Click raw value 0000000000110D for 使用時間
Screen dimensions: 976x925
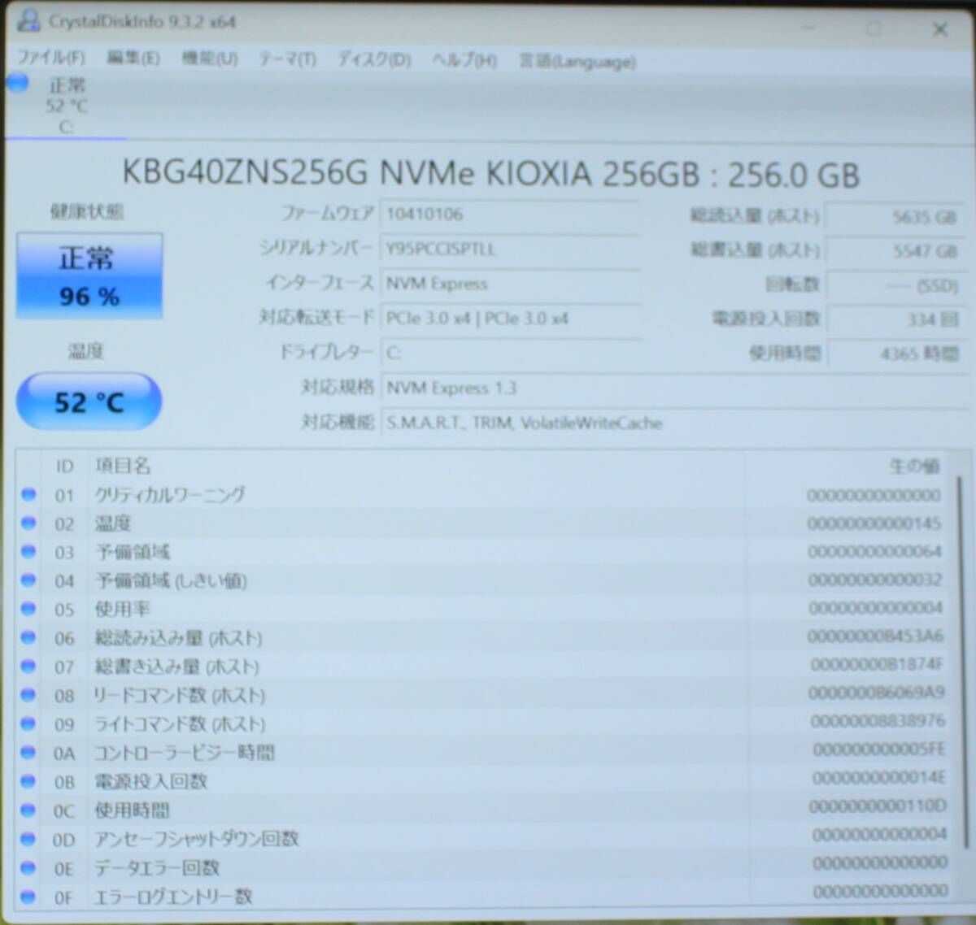coord(878,806)
